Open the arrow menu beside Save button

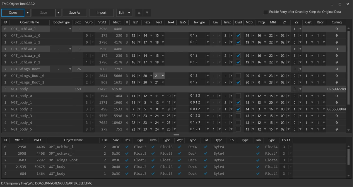coord(58,13)
